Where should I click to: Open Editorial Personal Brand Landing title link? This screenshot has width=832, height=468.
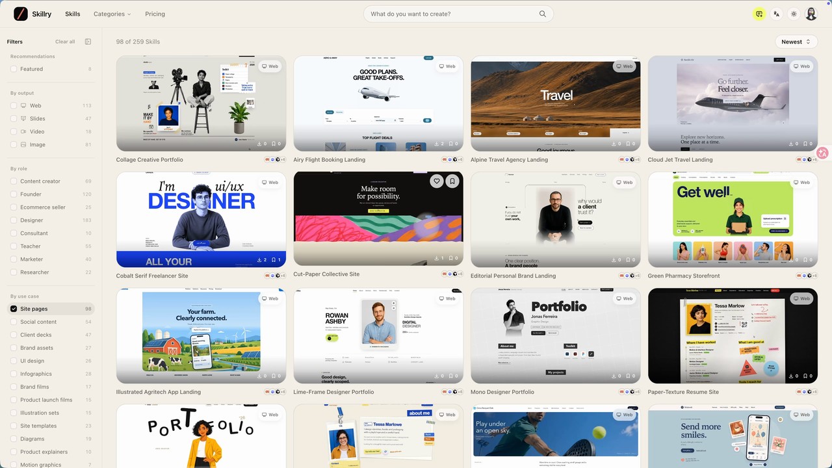pos(513,276)
